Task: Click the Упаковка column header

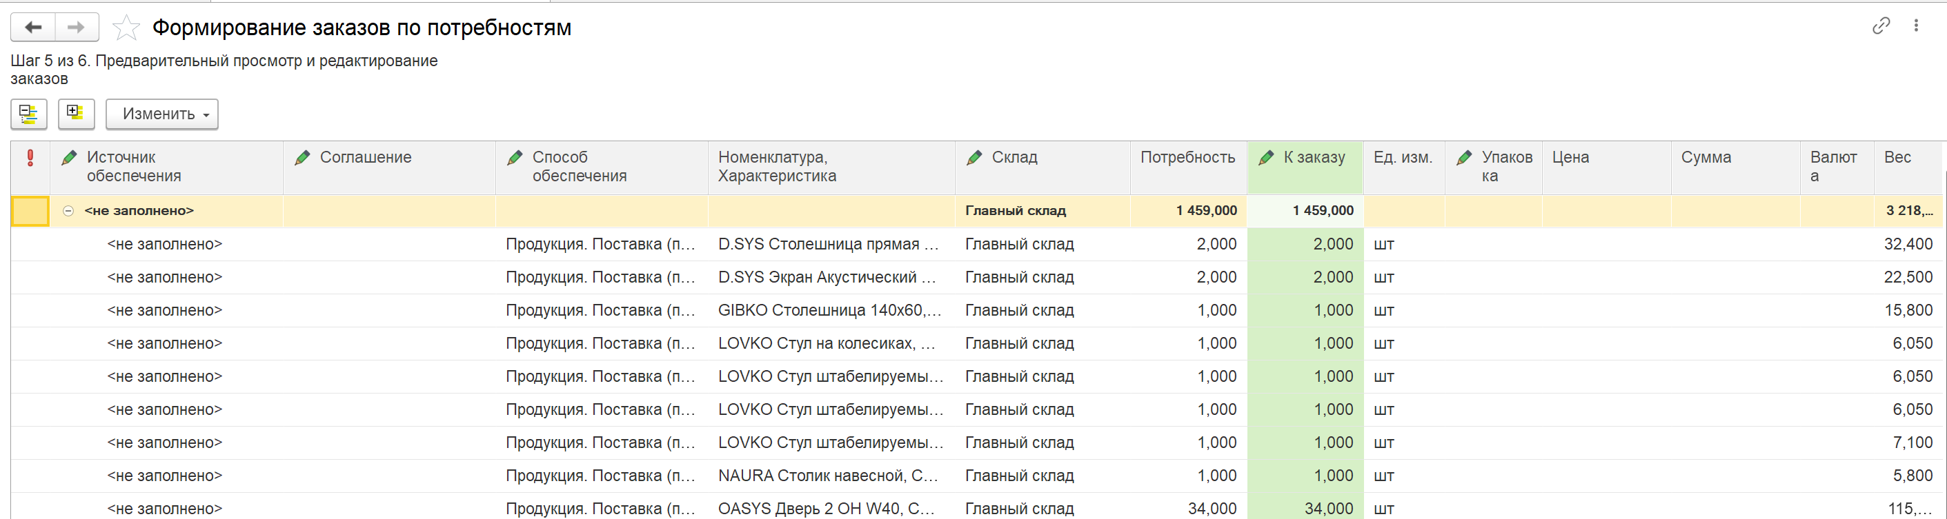Action: [x=1505, y=166]
